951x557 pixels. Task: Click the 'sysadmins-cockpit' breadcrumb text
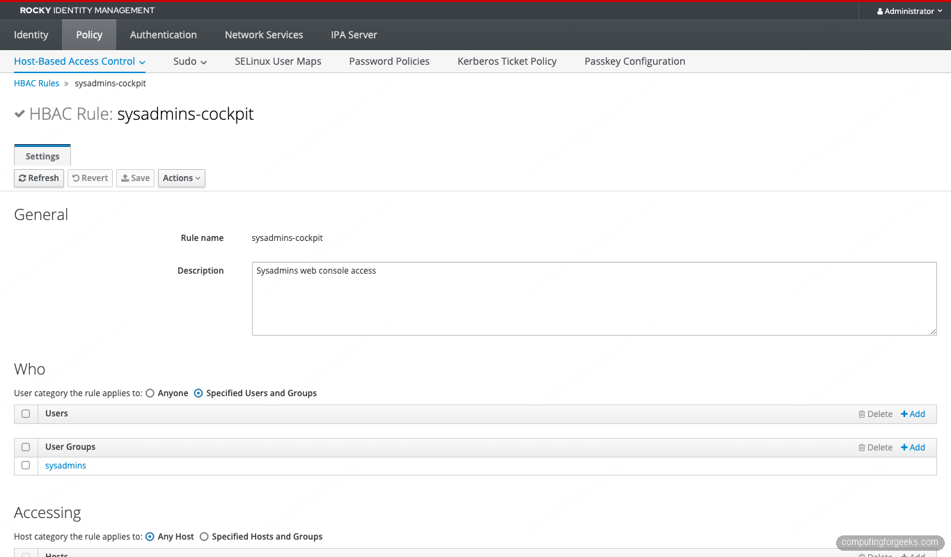(x=110, y=84)
